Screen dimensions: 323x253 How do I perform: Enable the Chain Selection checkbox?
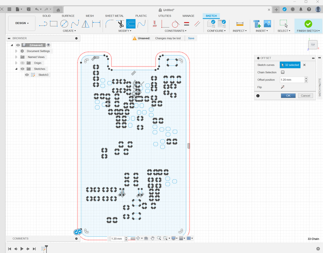pos(282,72)
